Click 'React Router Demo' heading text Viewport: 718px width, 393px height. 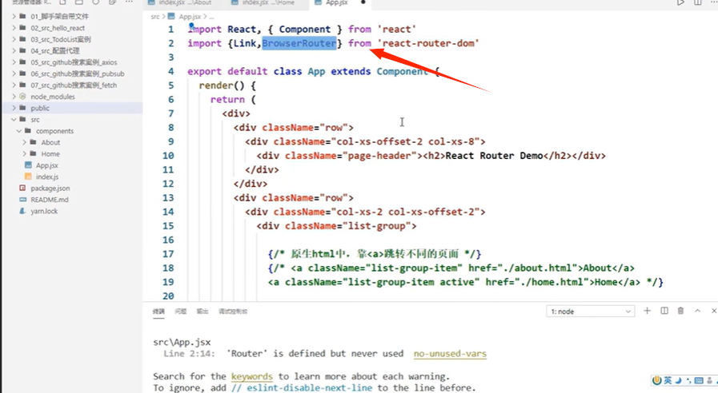[x=494, y=156]
